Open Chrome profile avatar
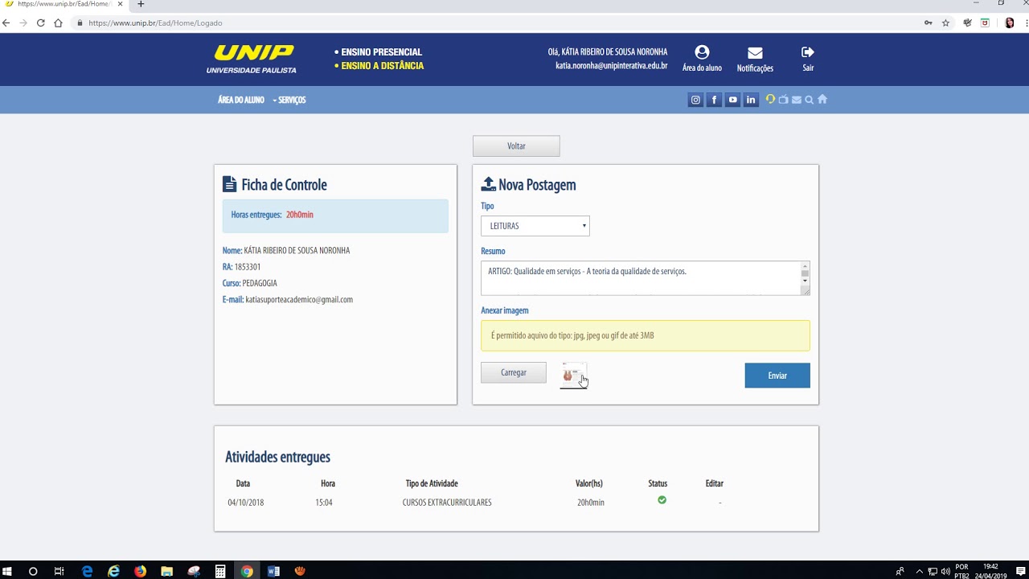Image resolution: width=1029 pixels, height=579 pixels. [x=1010, y=23]
